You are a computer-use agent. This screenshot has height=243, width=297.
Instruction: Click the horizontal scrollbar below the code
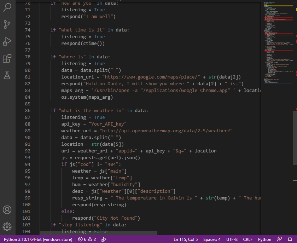coord(99,233)
